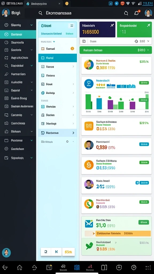The image size is (154, 274).
Task: Toggle the checkbox icon in filter row
Action: point(84,41)
